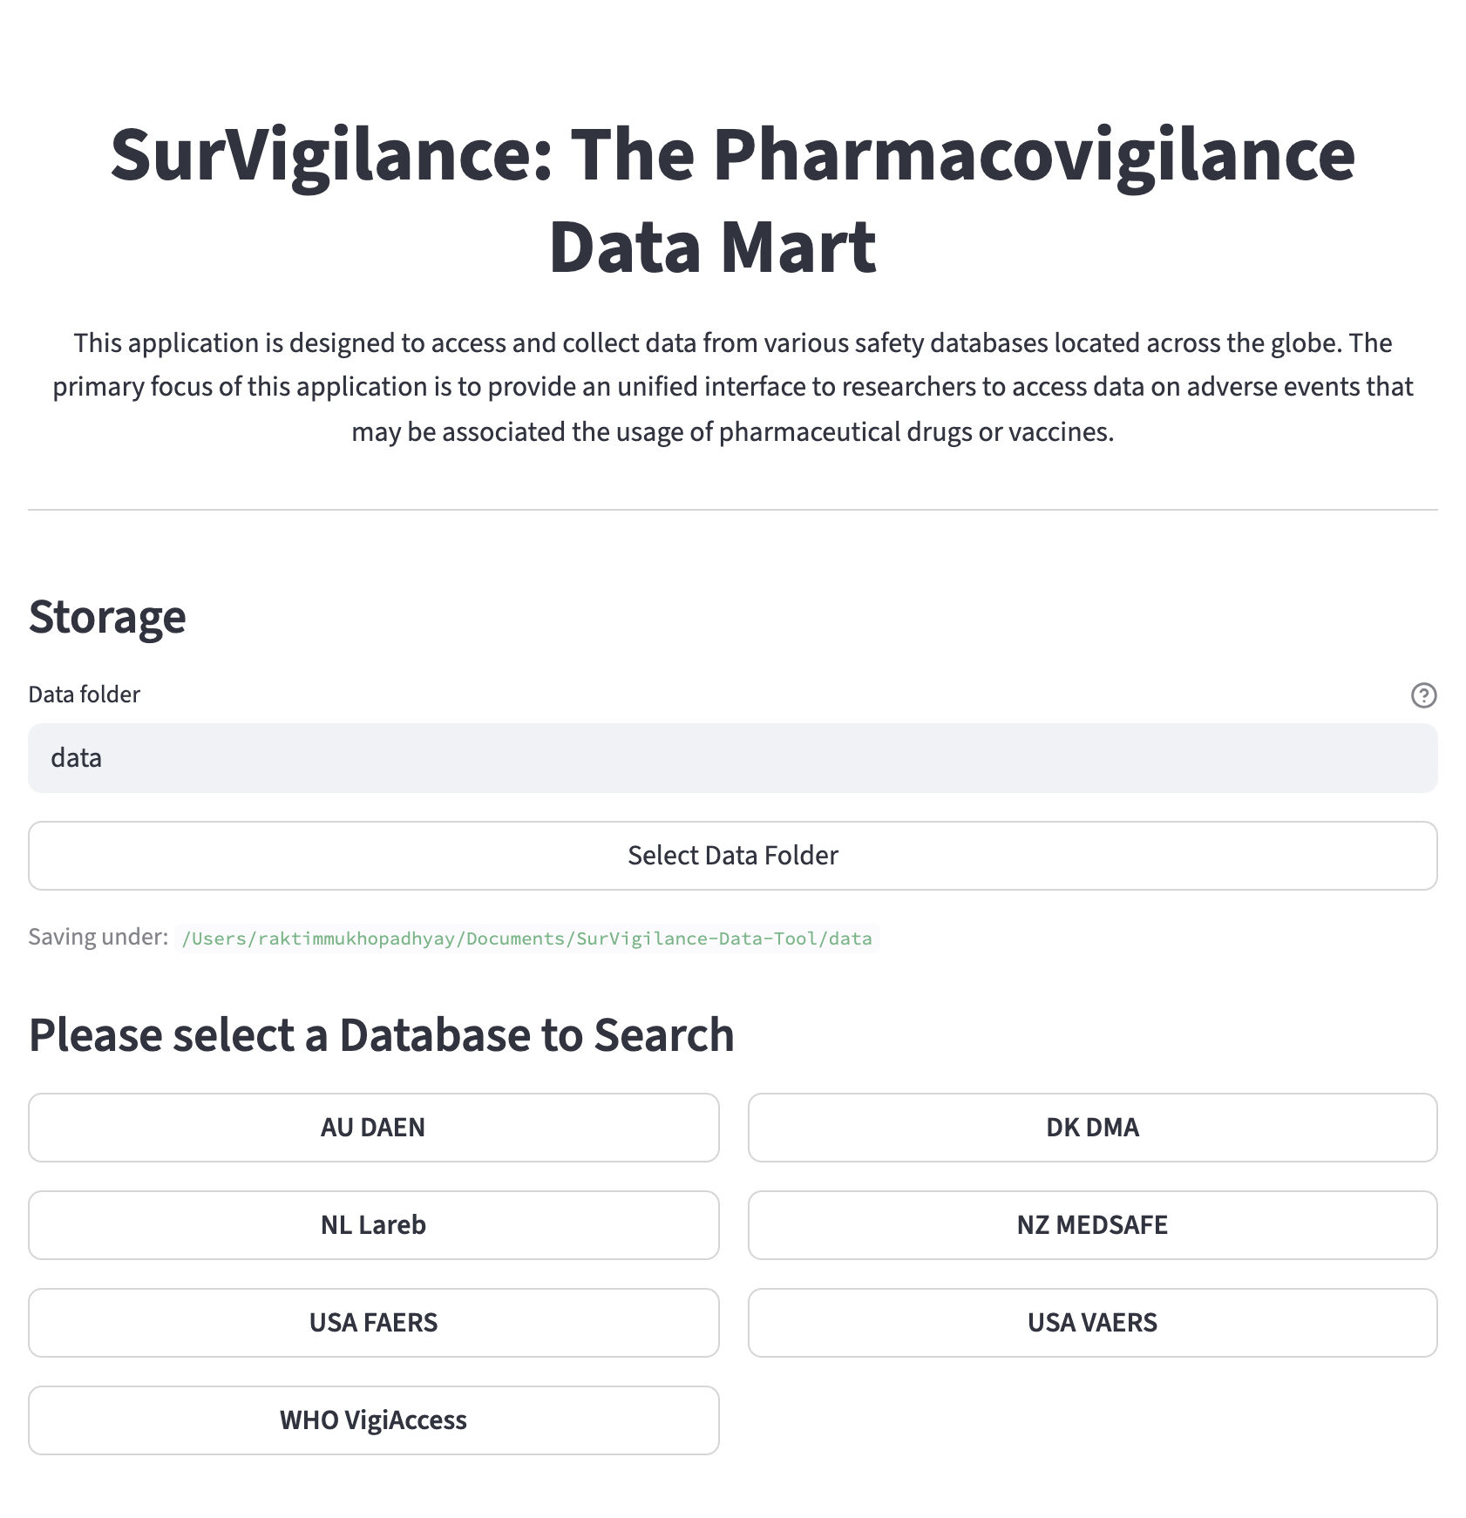Select the NL Lareb database
The width and height of the screenshot is (1466, 1518).
[x=373, y=1225]
